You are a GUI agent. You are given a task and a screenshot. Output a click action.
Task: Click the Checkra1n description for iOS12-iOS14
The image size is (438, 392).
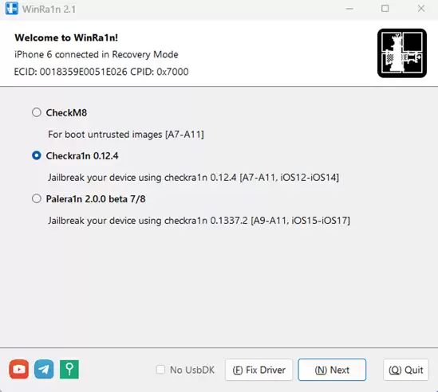pyautogui.click(x=193, y=178)
